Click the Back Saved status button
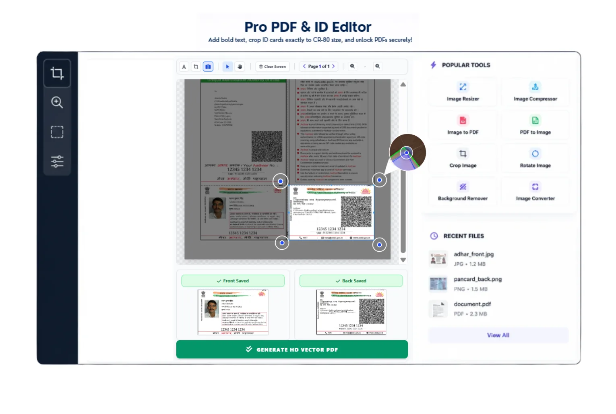Screen dimensions: 616x414 [x=351, y=281]
